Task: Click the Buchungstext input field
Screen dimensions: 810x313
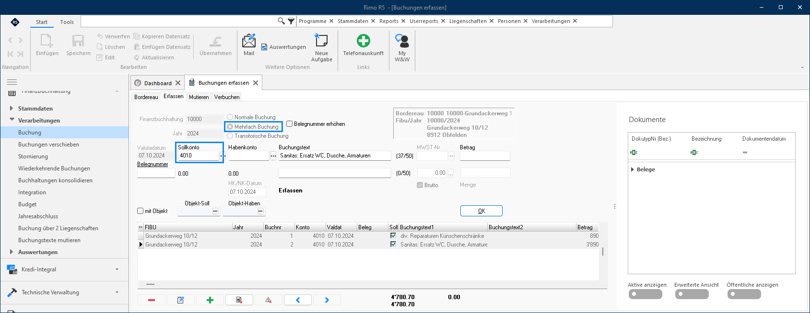Action: pos(335,156)
